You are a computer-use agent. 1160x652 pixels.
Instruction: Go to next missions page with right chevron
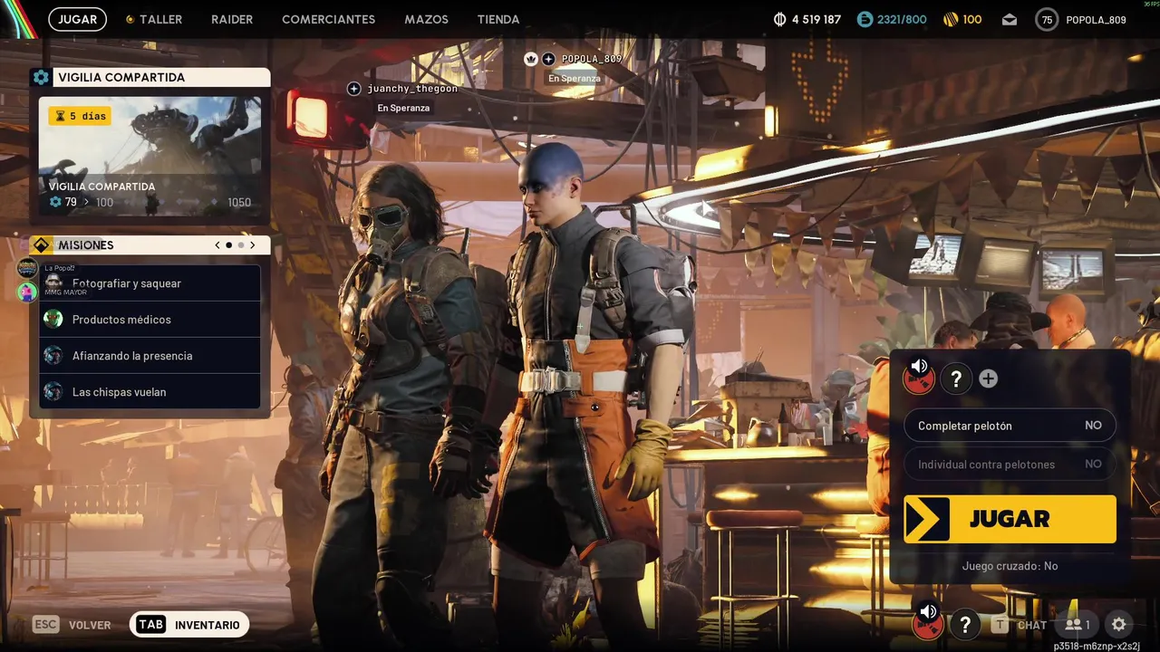[252, 245]
